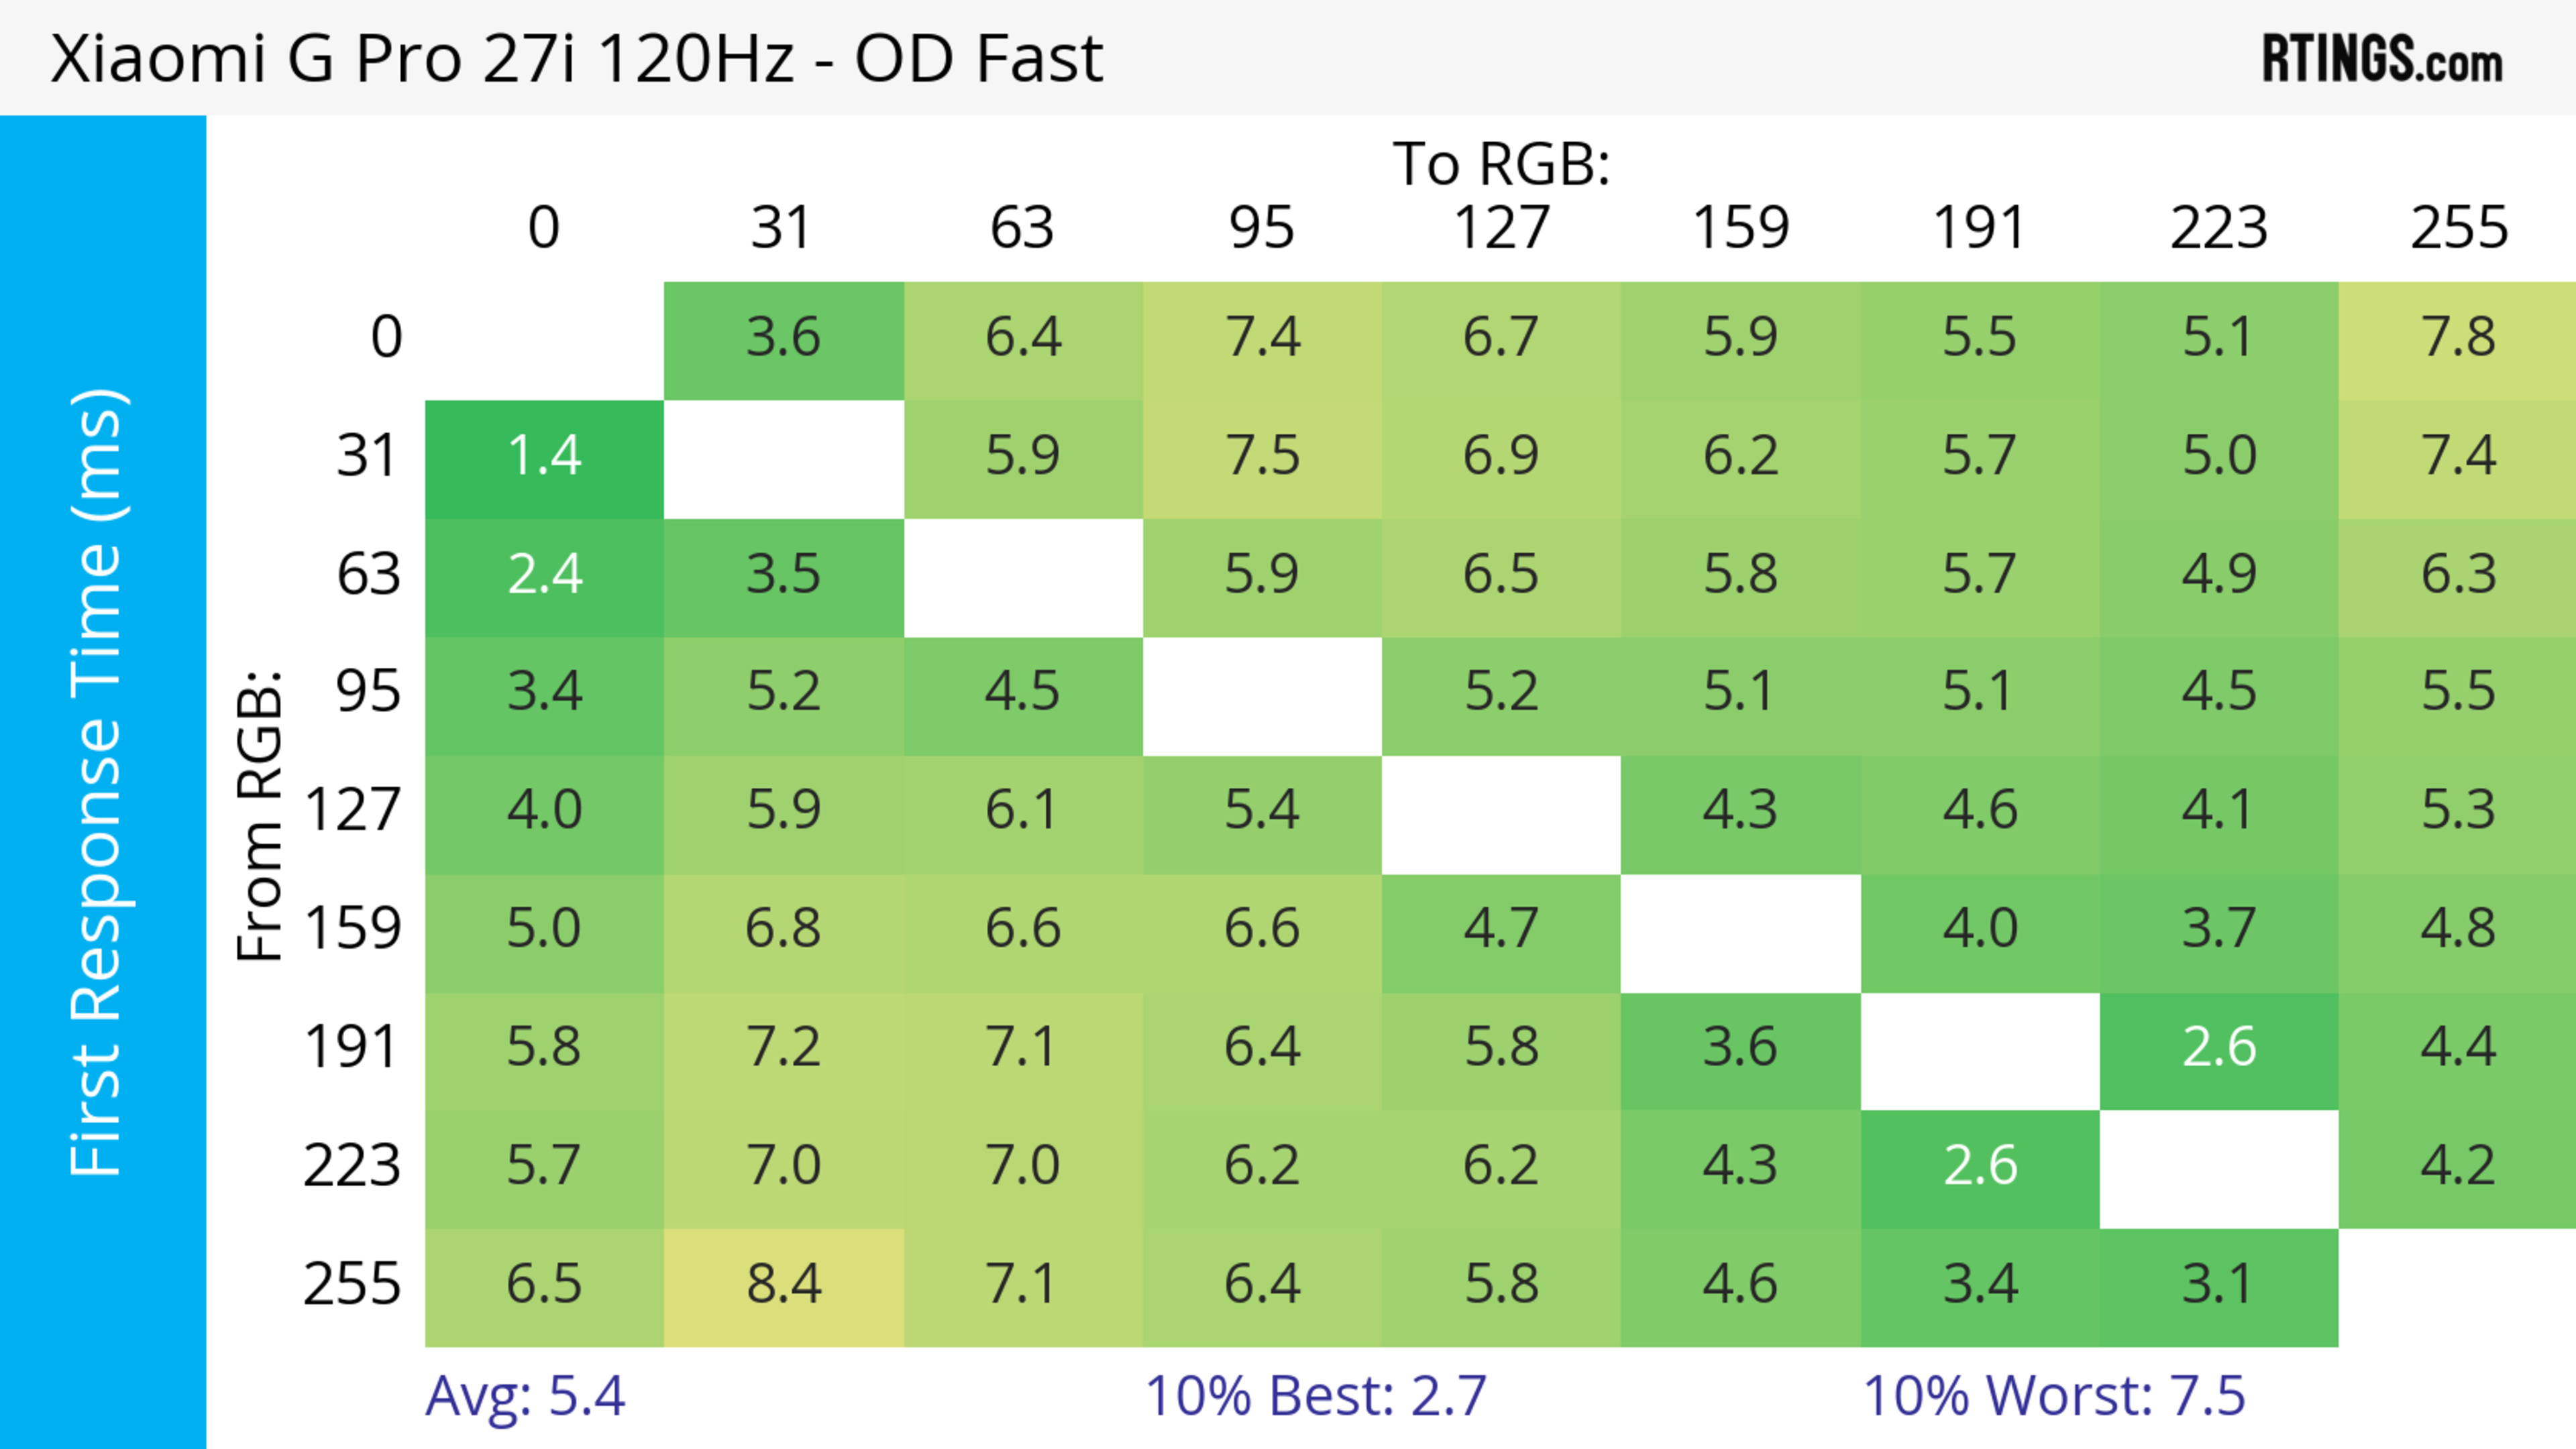Click the 10% Worst: 7.5 label
The image size is (2576, 1449).
click(2054, 1396)
